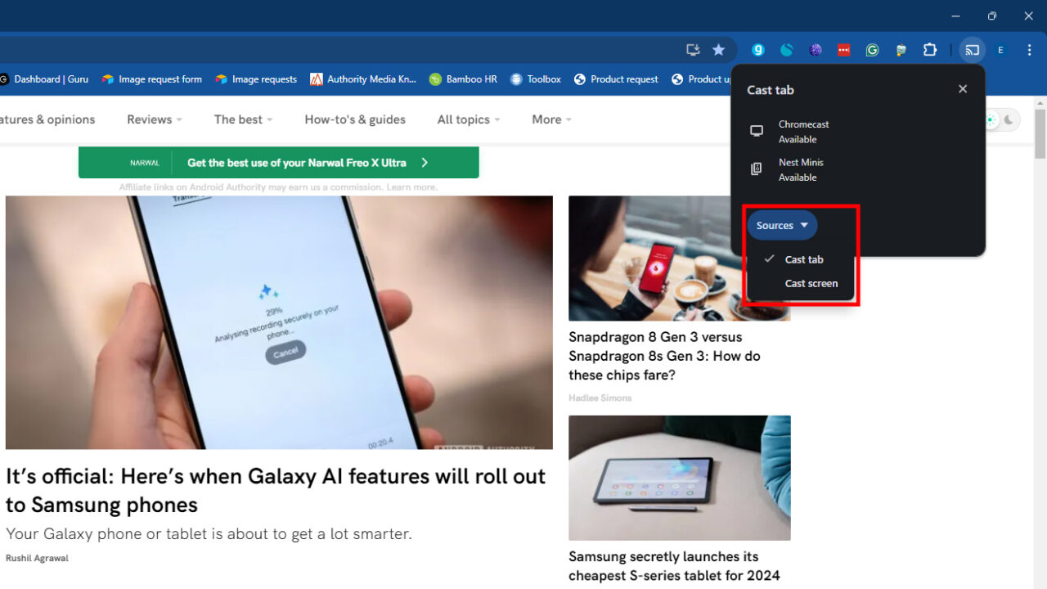This screenshot has height=589, width=1047.
Task: Read the Galaxy AI rollout article
Action: [x=276, y=489]
